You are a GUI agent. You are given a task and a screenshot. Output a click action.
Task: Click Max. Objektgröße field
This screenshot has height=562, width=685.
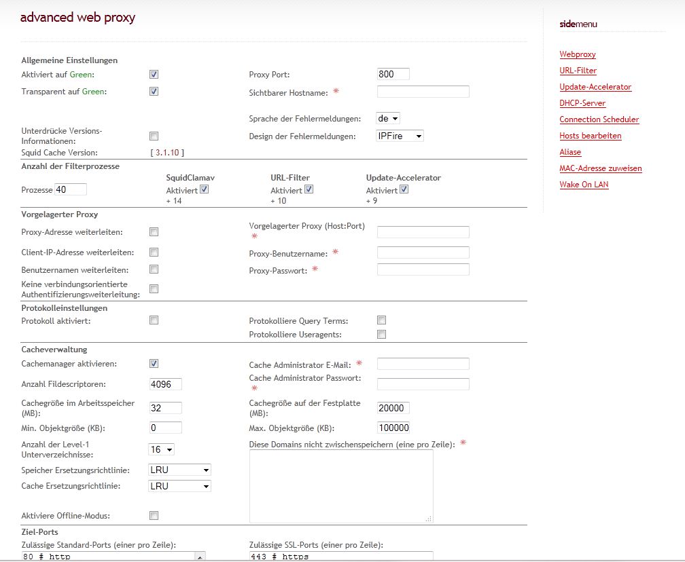pyautogui.click(x=393, y=428)
